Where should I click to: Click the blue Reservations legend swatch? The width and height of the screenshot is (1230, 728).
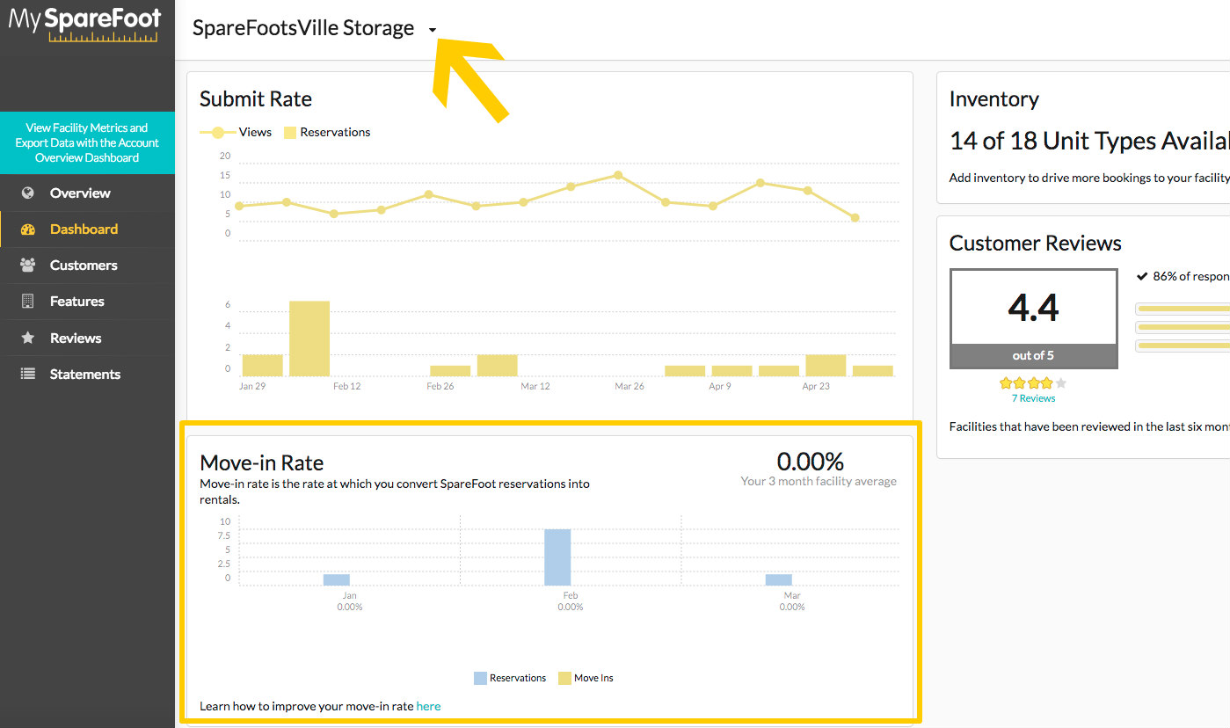[x=480, y=678]
